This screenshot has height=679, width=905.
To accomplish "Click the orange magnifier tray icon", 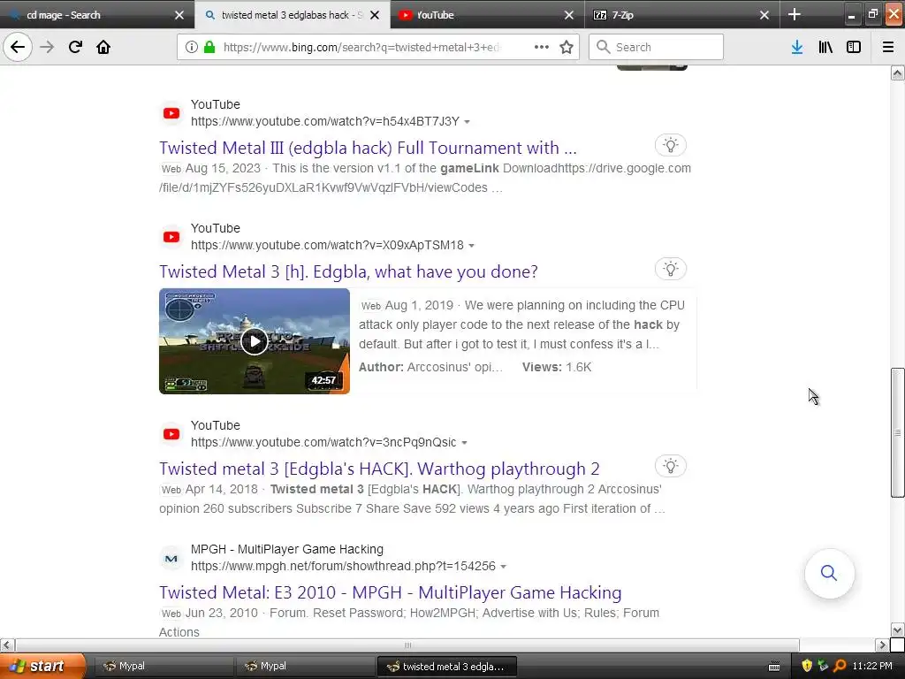I will (840, 666).
